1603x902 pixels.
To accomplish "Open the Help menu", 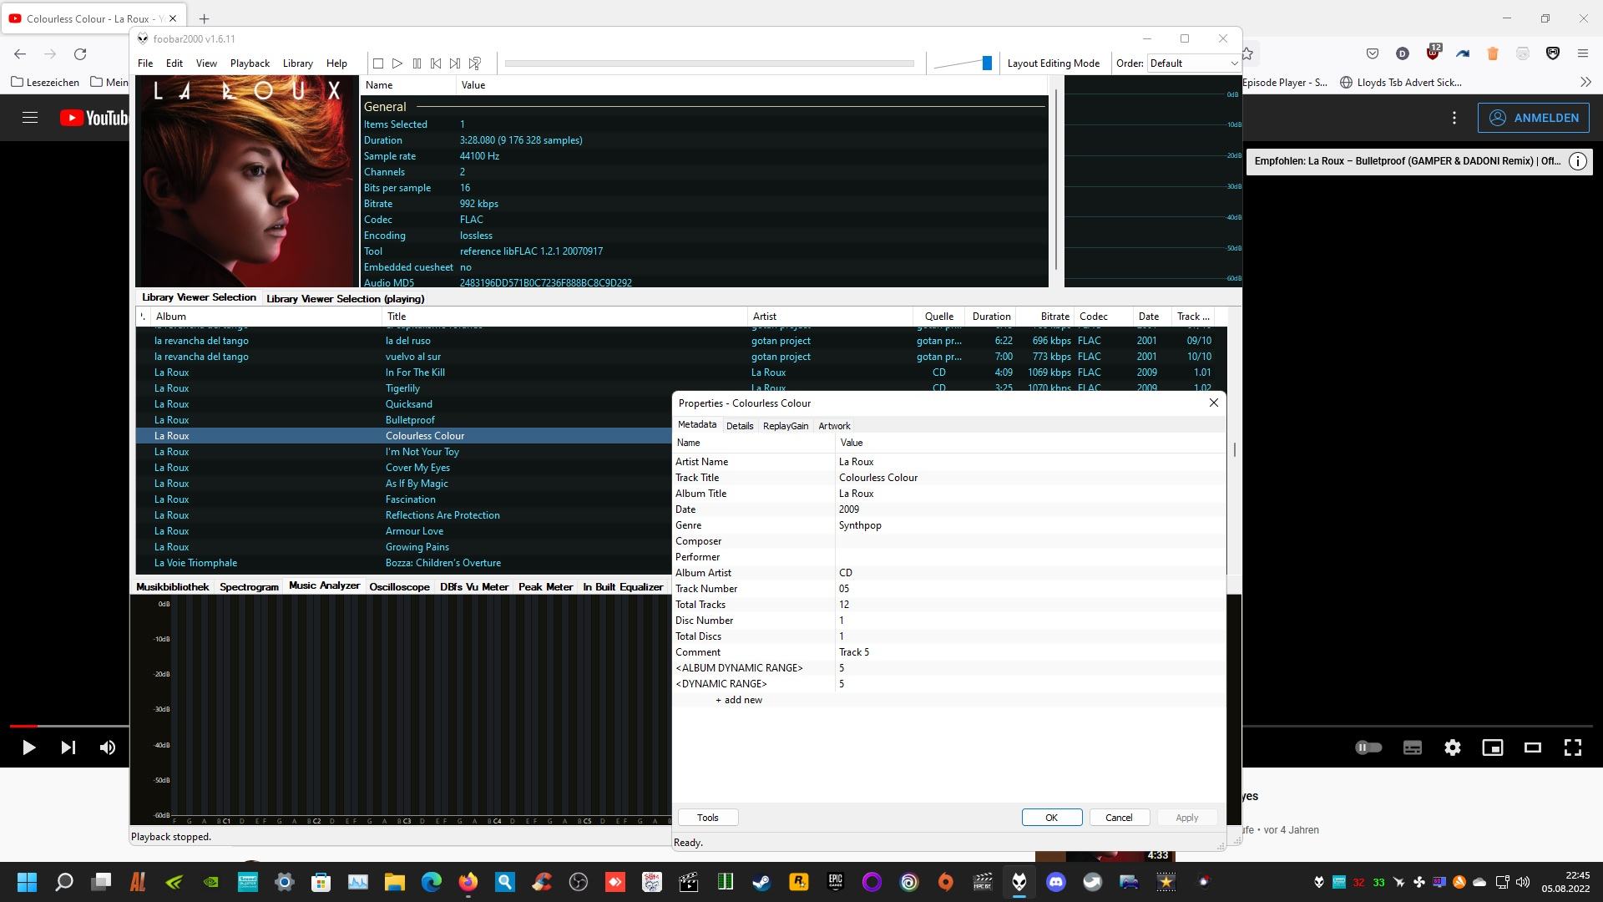I will pos(336,63).
